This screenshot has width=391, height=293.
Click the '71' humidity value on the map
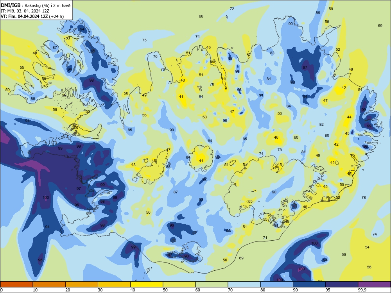265,238
